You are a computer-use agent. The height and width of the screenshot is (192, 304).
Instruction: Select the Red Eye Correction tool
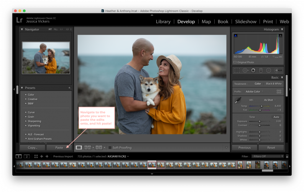(x=253, y=70)
